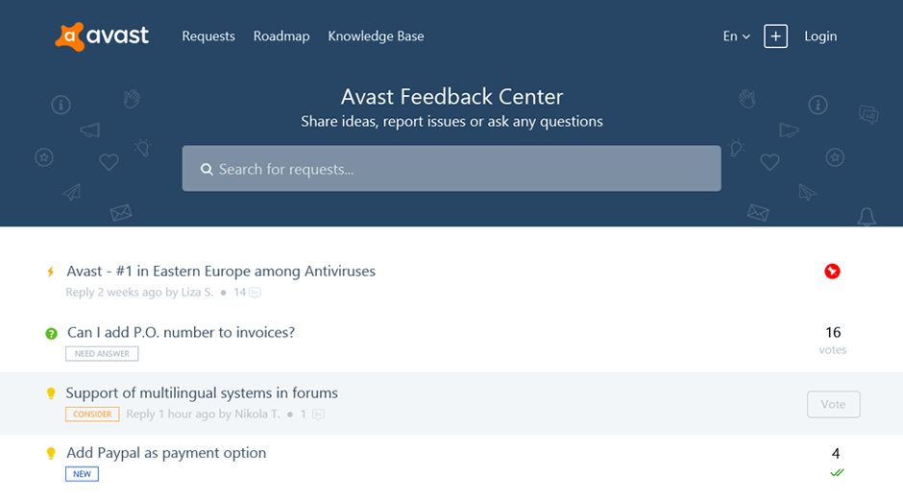Screen dimensions: 903x498
Task: Open the Roadmap page
Action: click(x=281, y=36)
